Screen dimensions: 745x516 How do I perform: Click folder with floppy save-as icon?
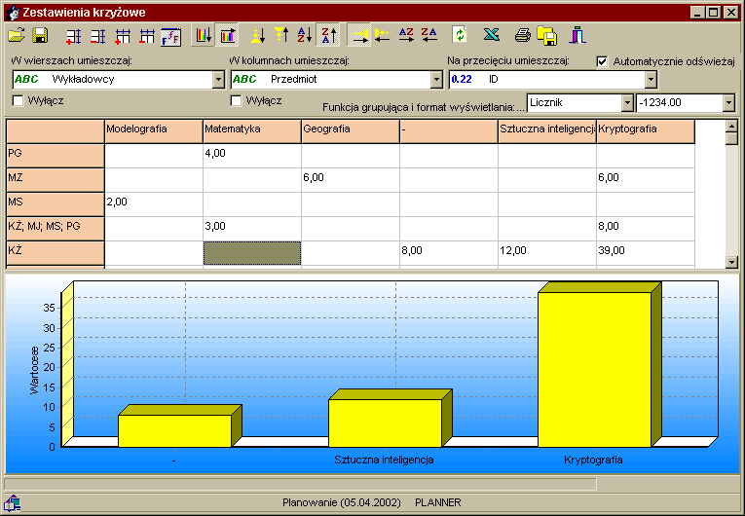[x=547, y=36]
